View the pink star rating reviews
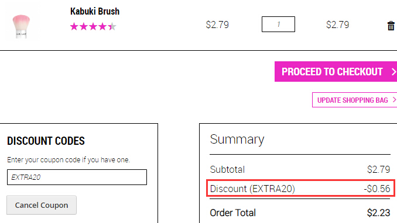Viewport: 397px width, 223px height. point(93,26)
